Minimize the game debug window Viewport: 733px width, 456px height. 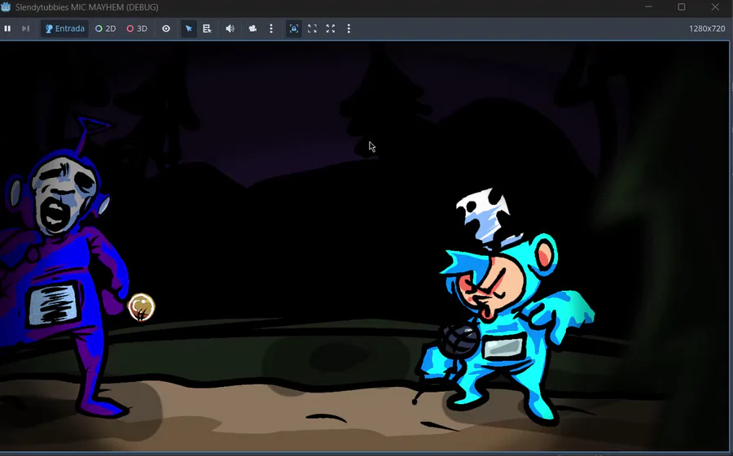pos(648,7)
